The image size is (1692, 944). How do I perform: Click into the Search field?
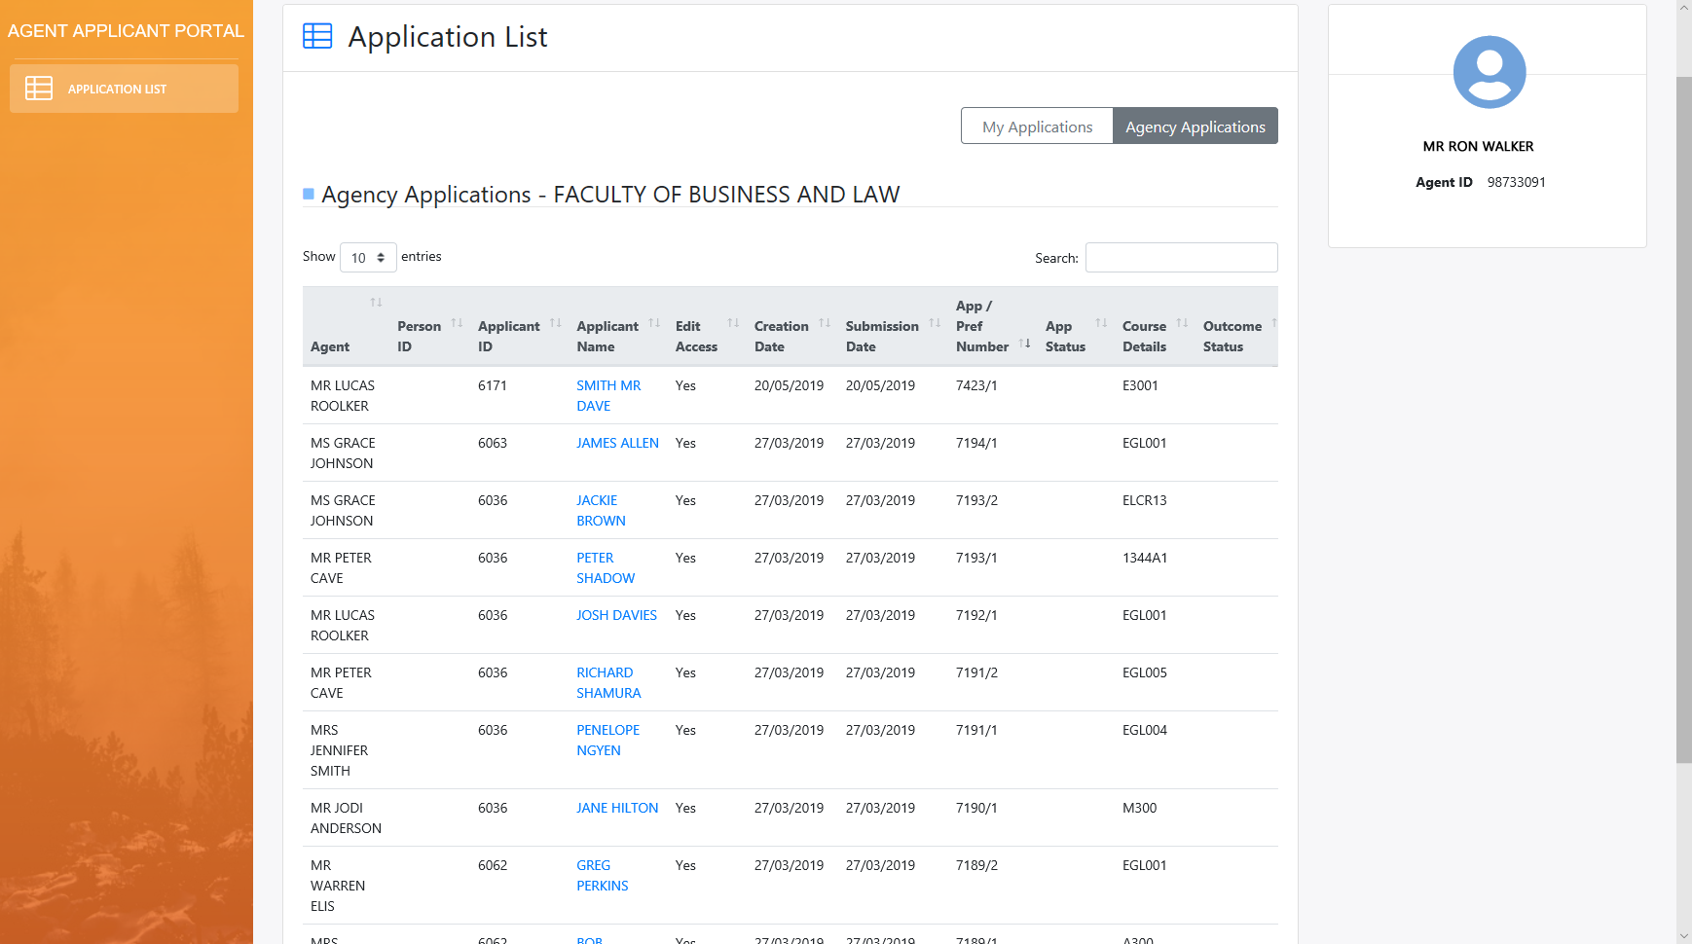point(1181,257)
